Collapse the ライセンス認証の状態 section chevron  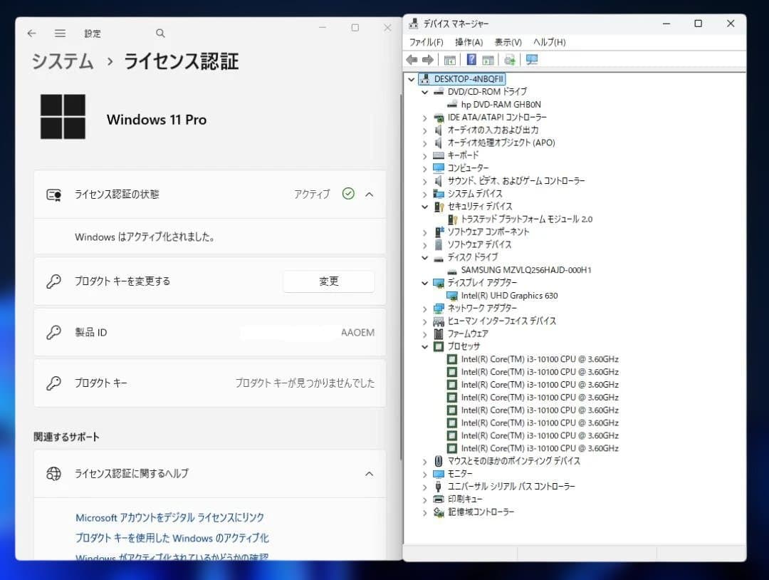(369, 194)
